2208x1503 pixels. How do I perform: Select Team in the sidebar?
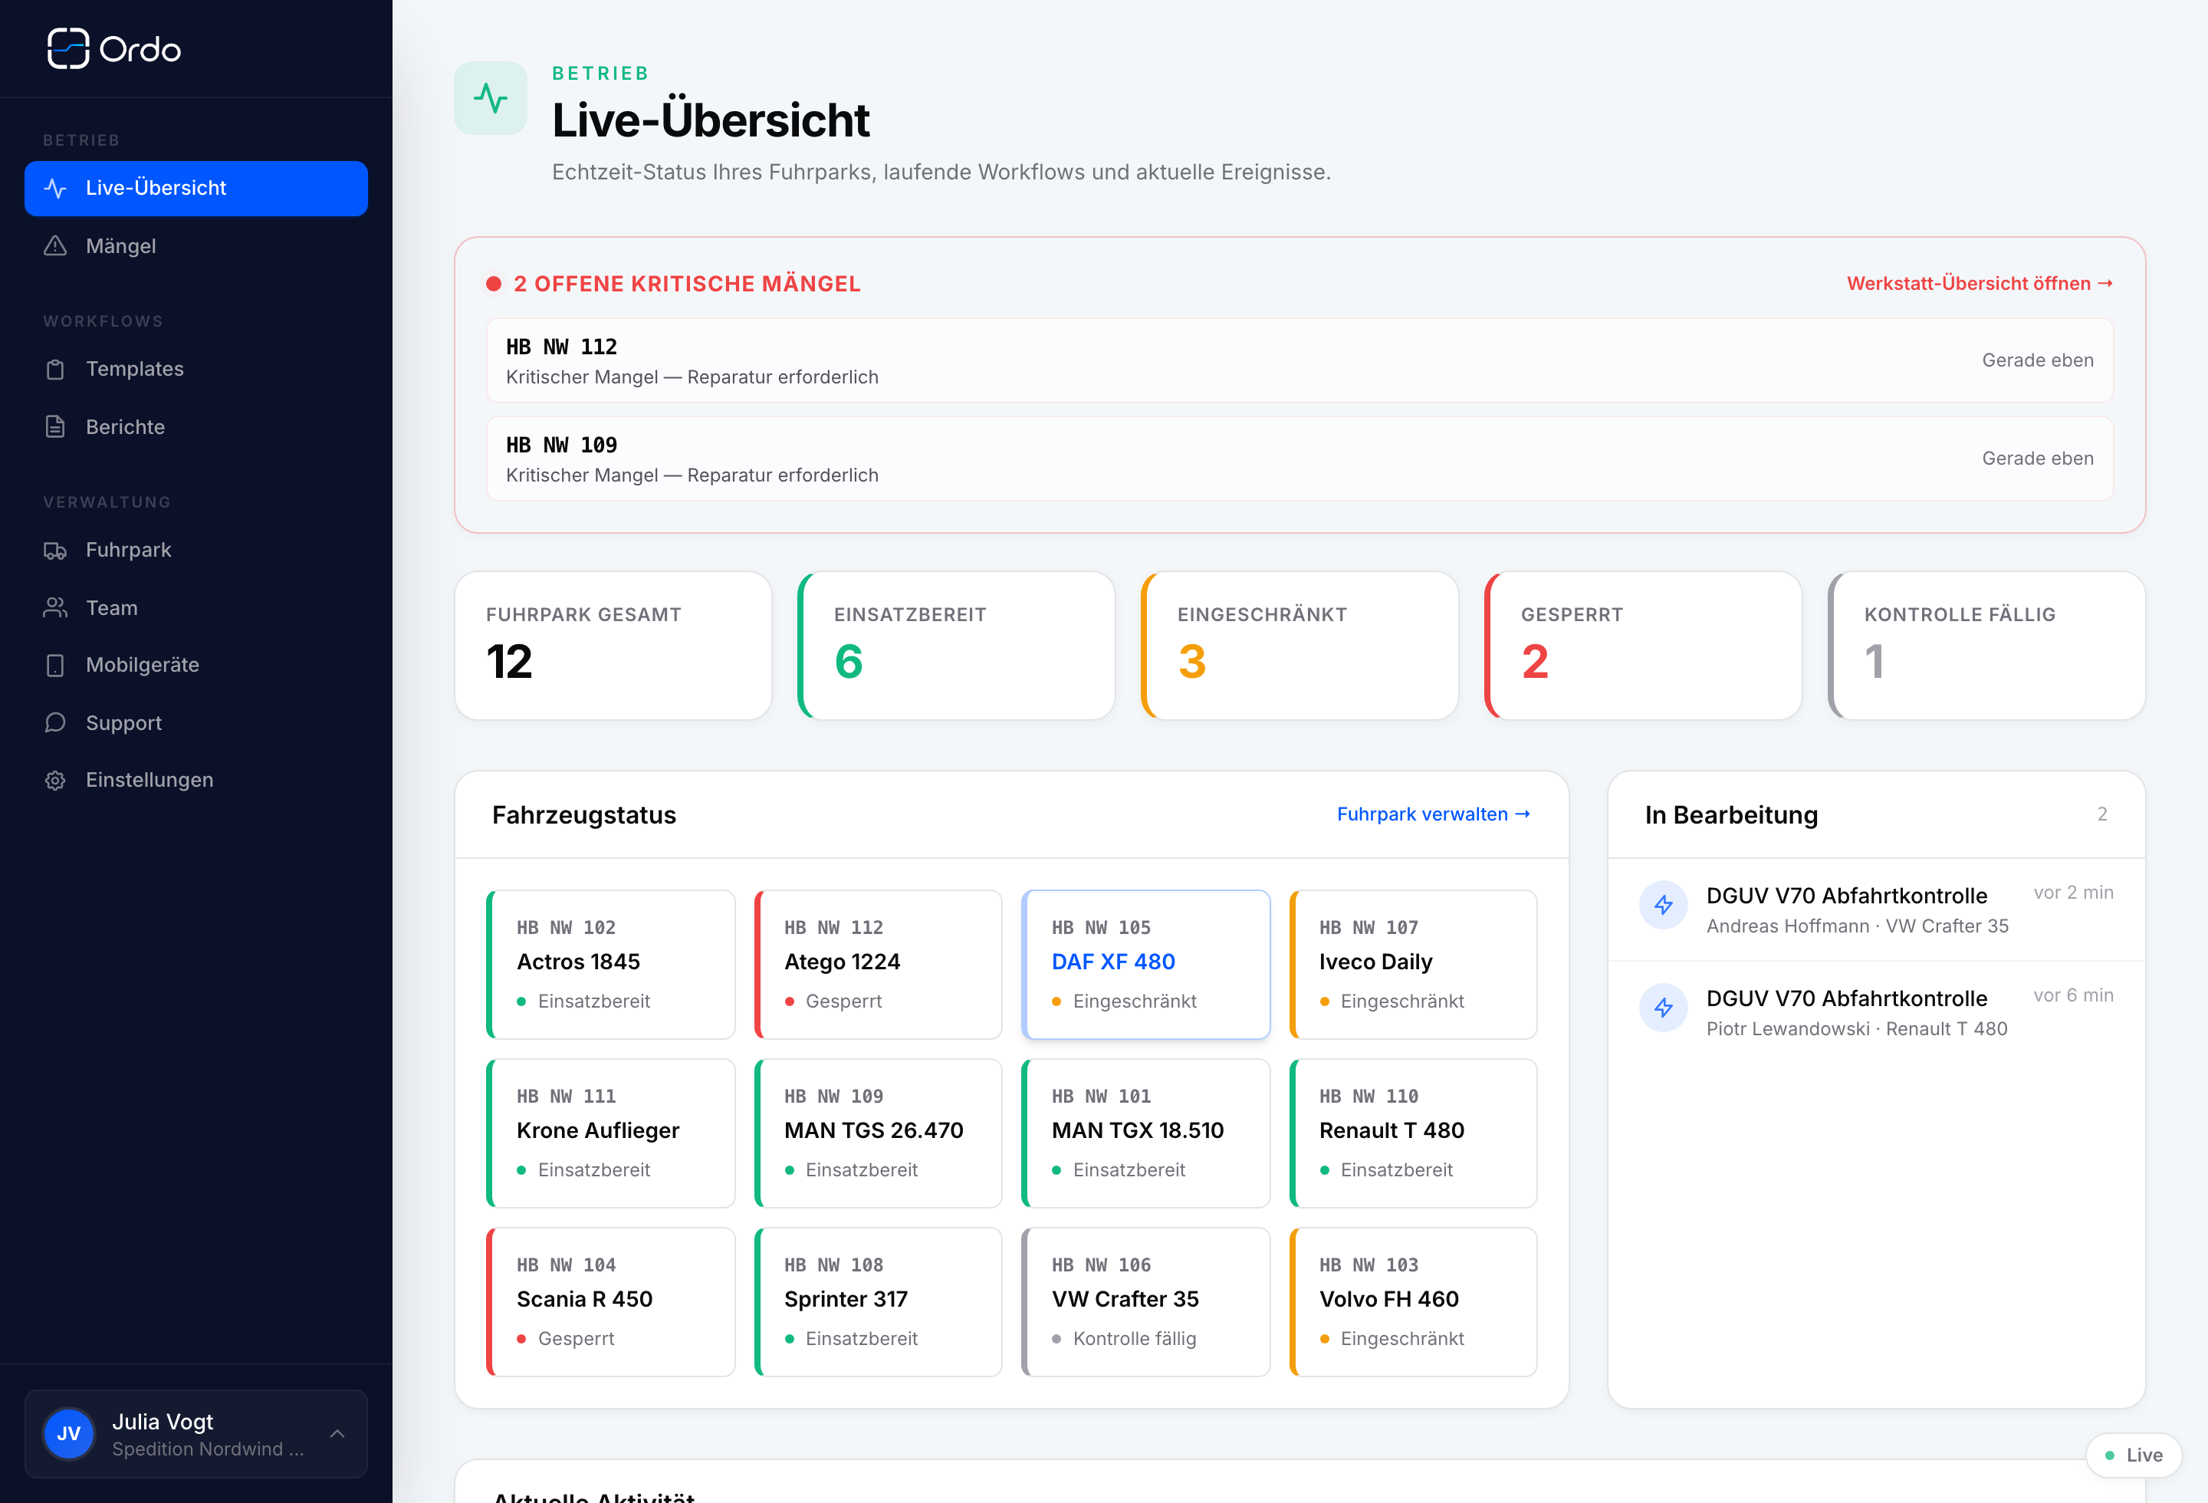click(195, 608)
